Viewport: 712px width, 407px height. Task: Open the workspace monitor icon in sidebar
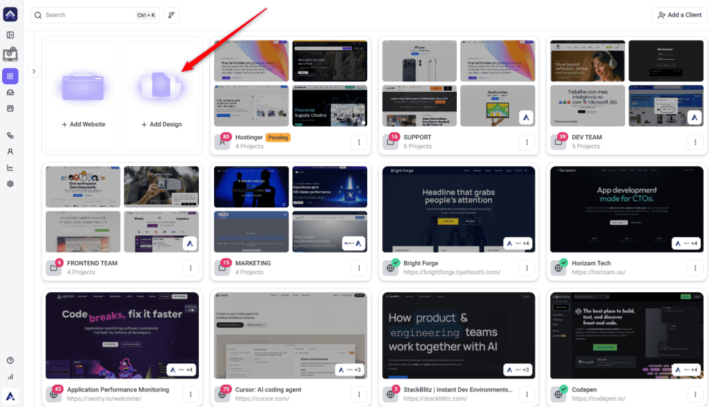(10, 54)
